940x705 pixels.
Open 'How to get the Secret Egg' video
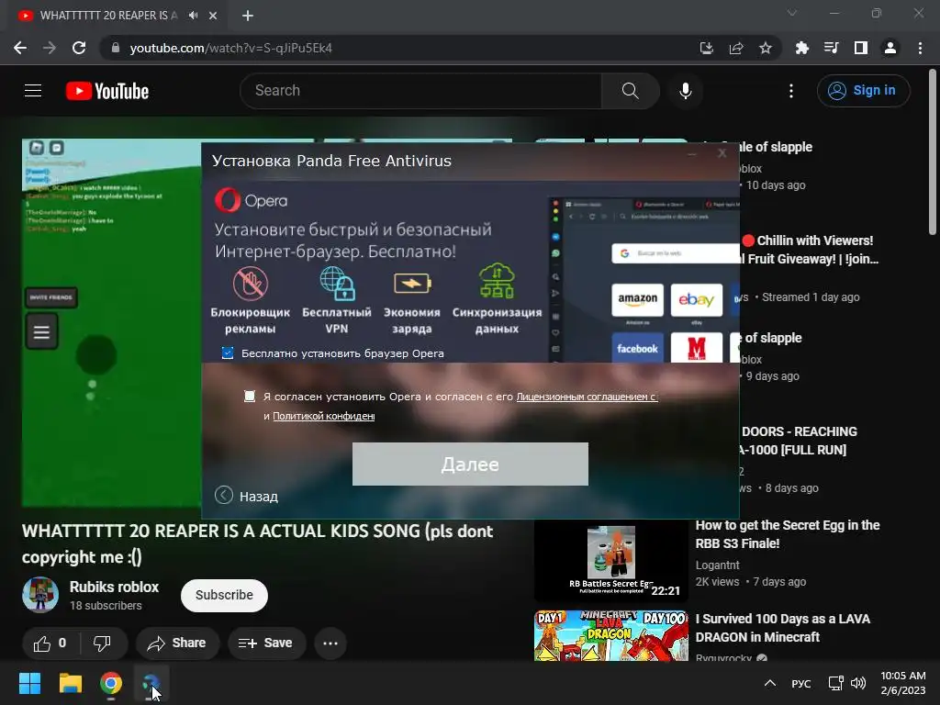(787, 534)
